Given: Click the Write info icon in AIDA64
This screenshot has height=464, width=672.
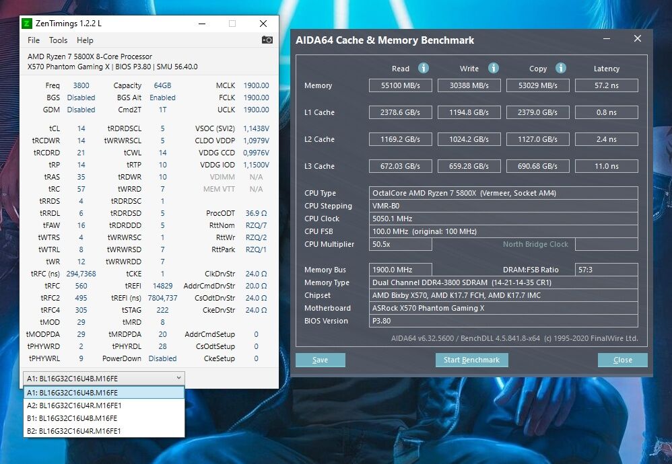Looking at the screenshot, I should [x=494, y=68].
